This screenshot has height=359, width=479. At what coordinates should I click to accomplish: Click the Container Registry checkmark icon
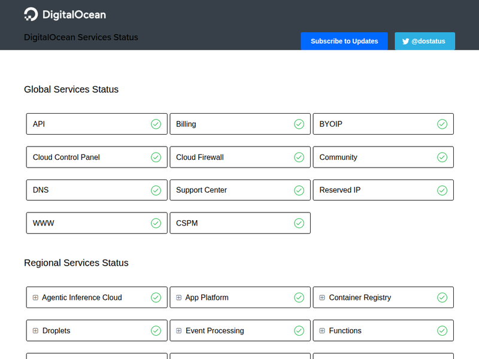(442, 297)
